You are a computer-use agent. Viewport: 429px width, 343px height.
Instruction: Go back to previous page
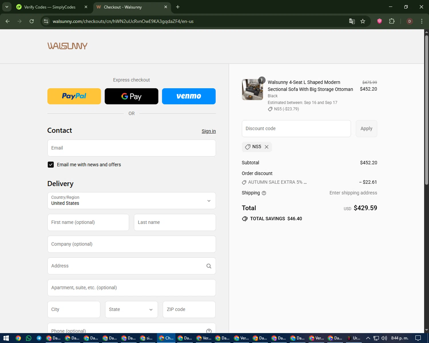8,21
